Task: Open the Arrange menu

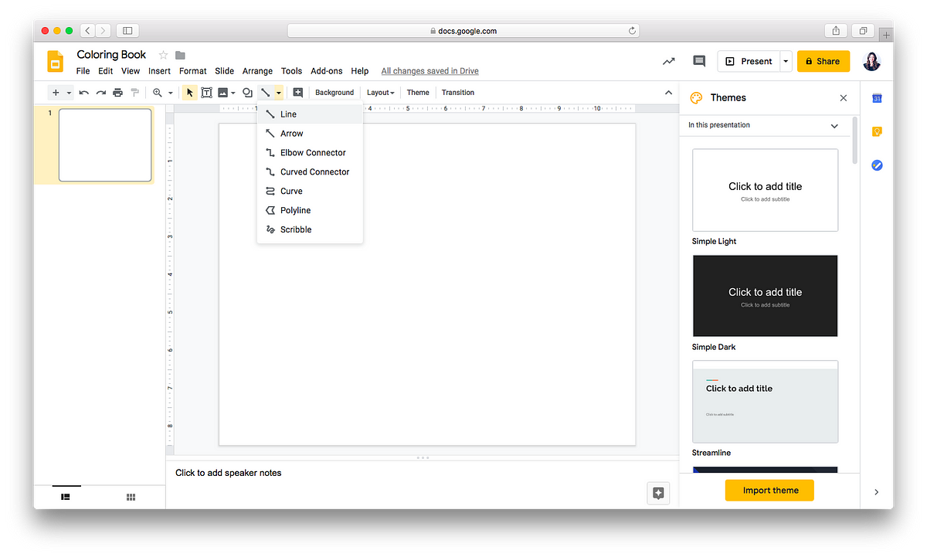Action: (x=257, y=71)
